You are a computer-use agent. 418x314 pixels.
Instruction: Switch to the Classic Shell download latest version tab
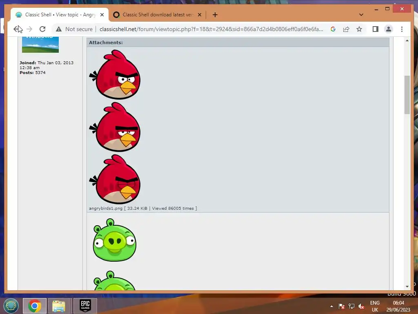pos(157,15)
